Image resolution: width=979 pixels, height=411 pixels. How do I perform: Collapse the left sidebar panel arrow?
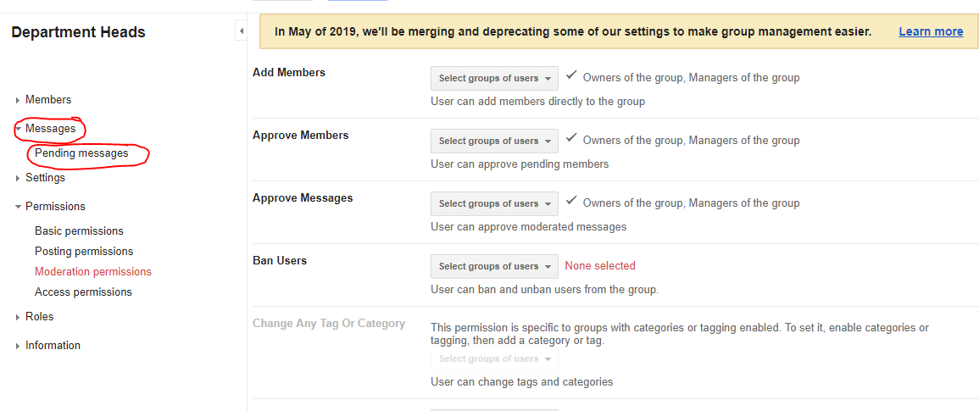click(x=241, y=31)
